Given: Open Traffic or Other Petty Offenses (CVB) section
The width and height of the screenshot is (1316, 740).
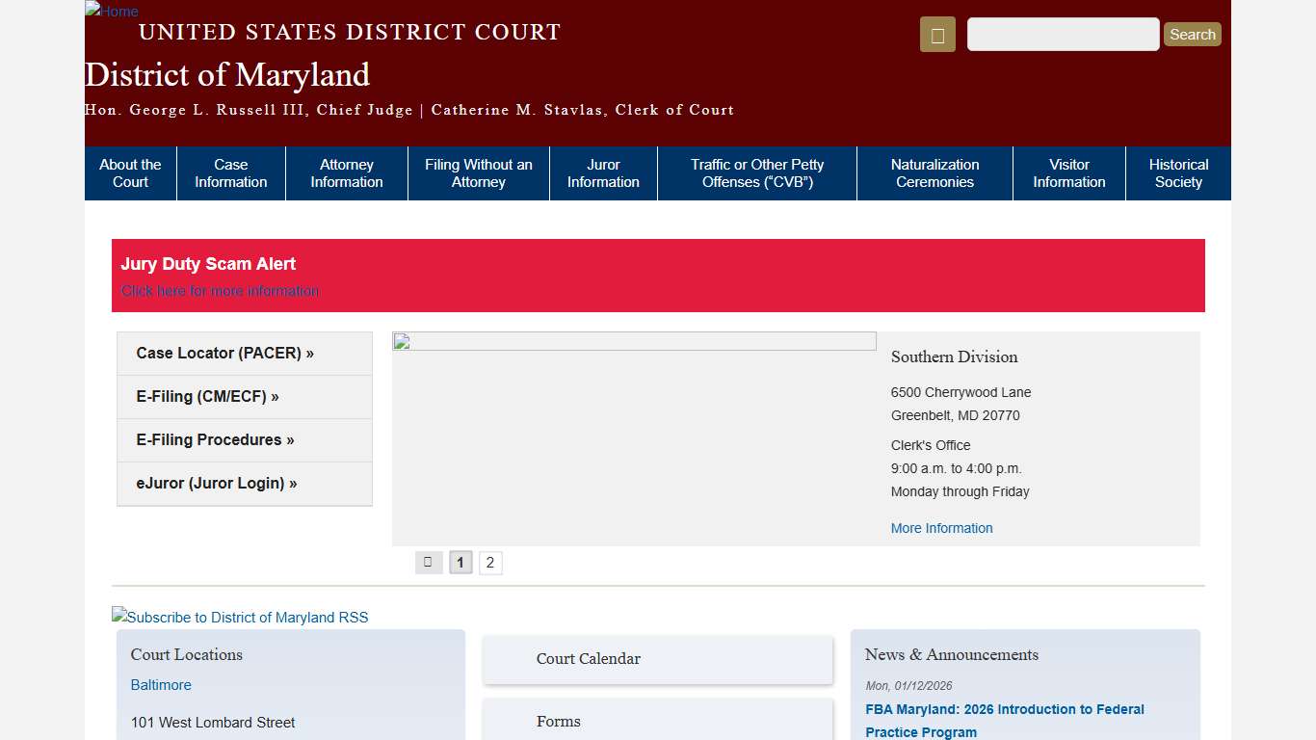Looking at the screenshot, I should (755, 173).
